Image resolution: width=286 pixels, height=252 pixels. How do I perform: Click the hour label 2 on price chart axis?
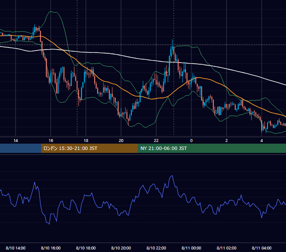227,141
